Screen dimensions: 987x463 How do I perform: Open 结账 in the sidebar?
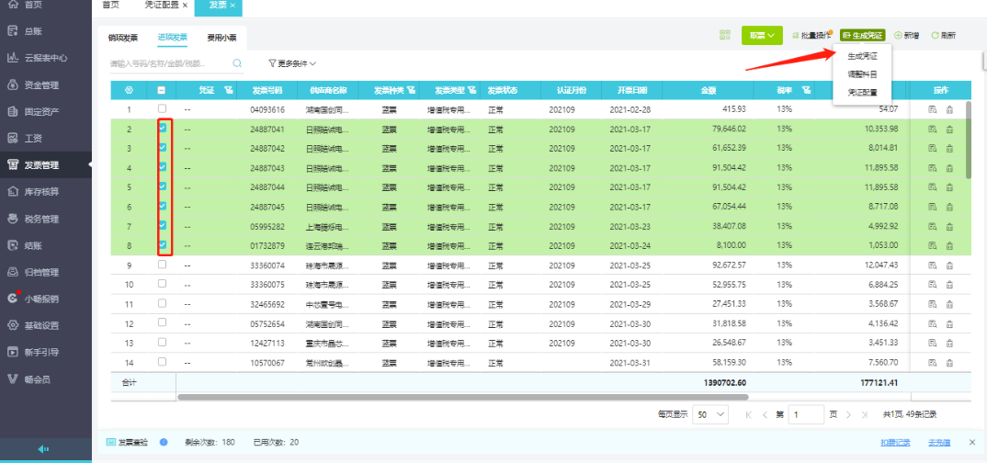click(x=35, y=245)
